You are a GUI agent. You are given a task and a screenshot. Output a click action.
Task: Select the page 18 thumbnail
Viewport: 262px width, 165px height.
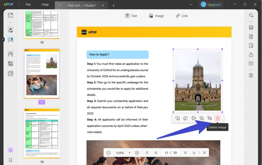pos(42,134)
